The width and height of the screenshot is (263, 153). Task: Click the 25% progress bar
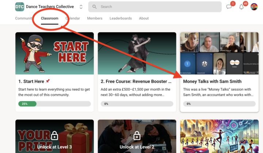point(54,104)
